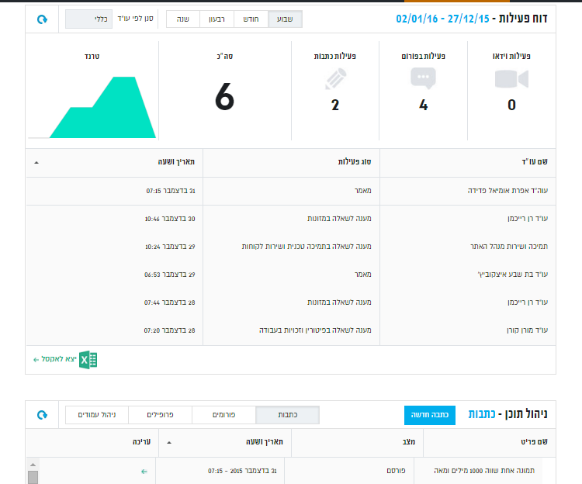The width and height of the screenshot is (582, 484).
Task: Select the רבעון period tab
Action: 217,19
